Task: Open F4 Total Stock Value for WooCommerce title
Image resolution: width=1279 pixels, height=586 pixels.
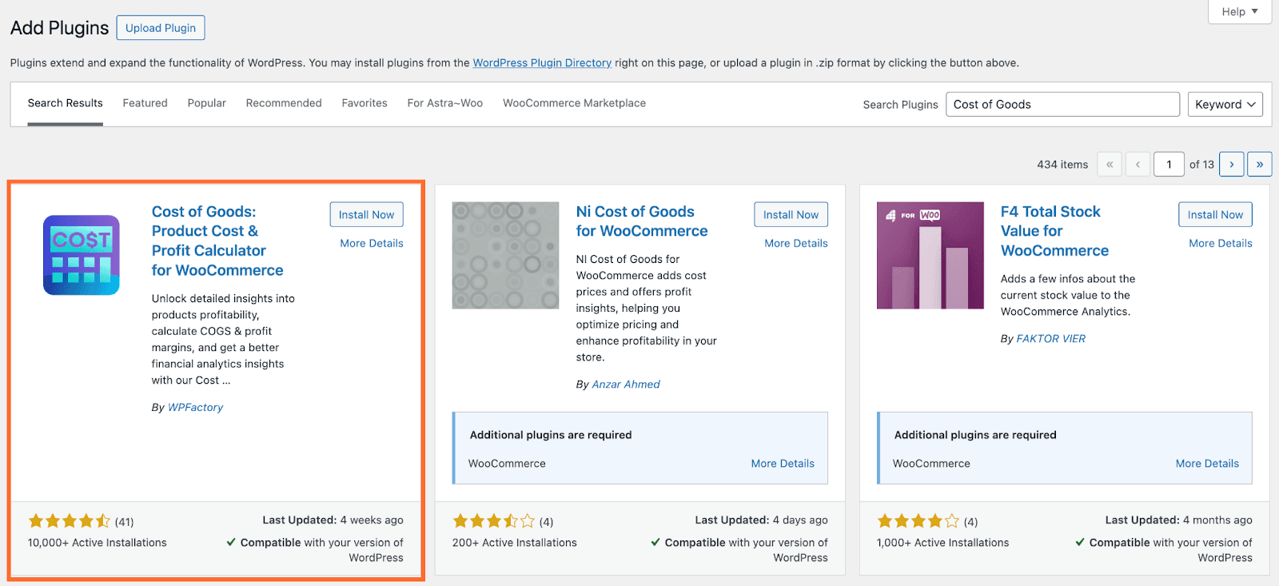Action: [1055, 231]
